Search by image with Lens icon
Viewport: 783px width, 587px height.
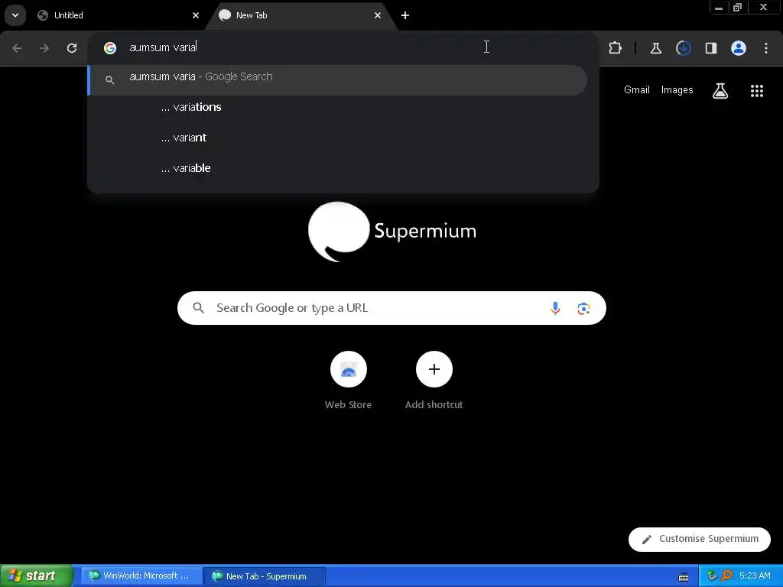tap(583, 309)
